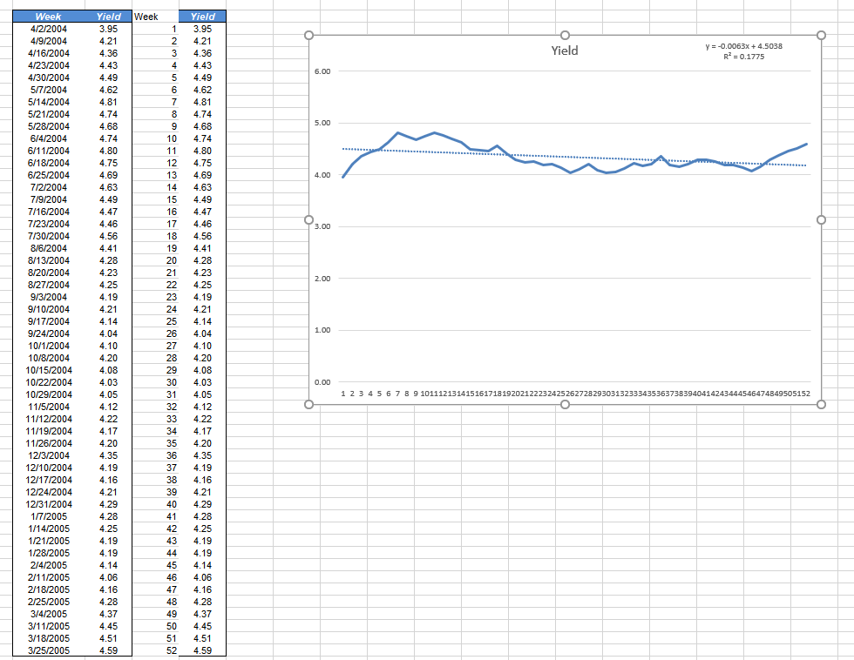Select the chart's top-right corner sizing handle
This screenshot has height=660, width=854.
click(821, 36)
